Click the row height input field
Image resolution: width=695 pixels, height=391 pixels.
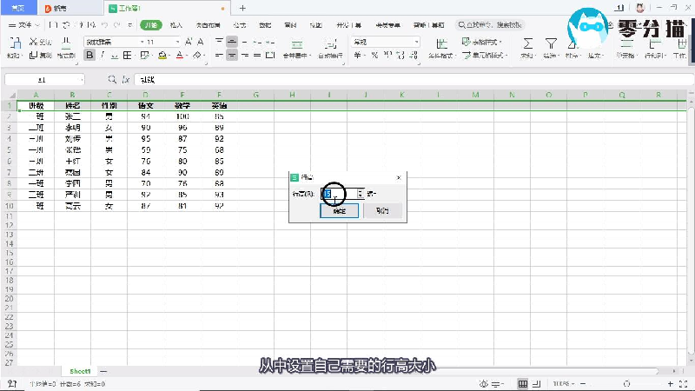tap(339, 194)
